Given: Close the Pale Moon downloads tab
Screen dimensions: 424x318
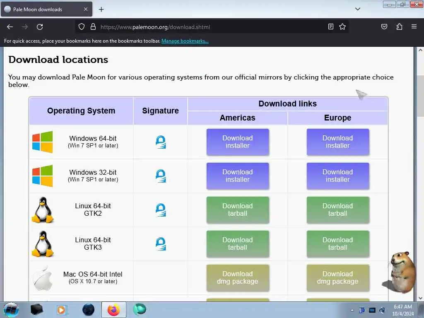Looking at the screenshot, I should click(85, 9).
